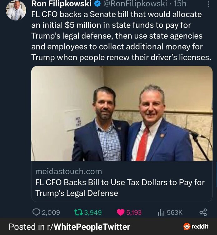Click the Reddit logo icon
217x235 pixels.
tap(187, 227)
